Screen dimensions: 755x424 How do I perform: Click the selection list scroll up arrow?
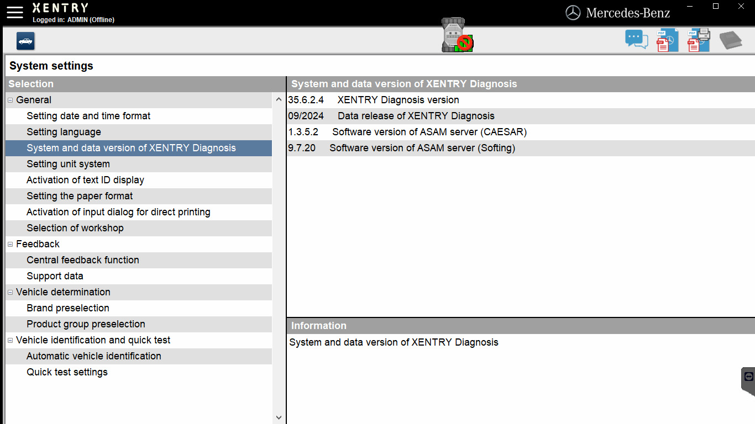[279, 99]
